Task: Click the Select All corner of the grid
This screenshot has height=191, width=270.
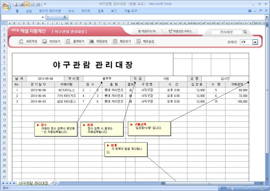Action: point(4,23)
